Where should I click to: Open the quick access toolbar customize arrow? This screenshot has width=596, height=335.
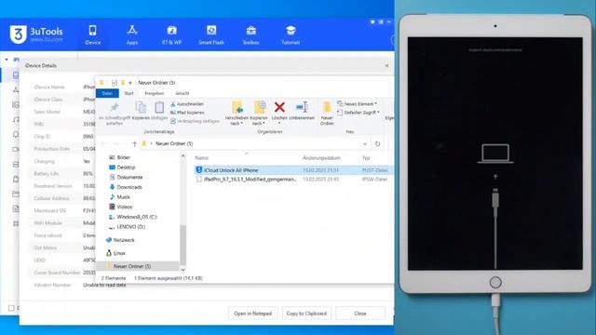click(130, 83)
